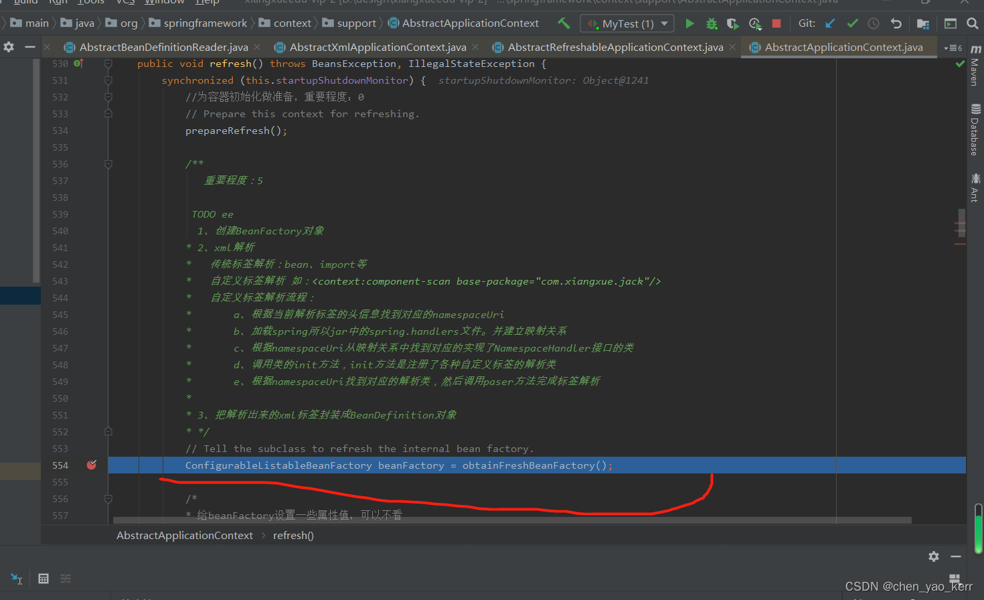This screenshot has height=600, width=984.
Task: Click 'context' folder in navigation bar
Action: point(285,23)
